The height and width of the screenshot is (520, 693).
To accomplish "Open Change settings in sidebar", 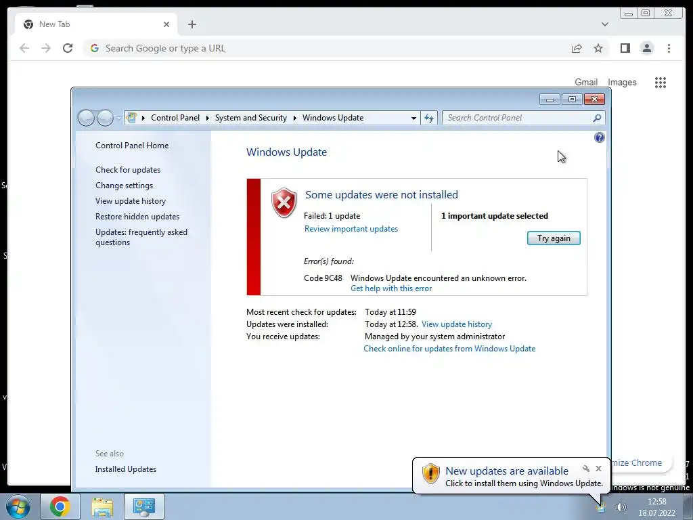I will (x=125, y=186).
